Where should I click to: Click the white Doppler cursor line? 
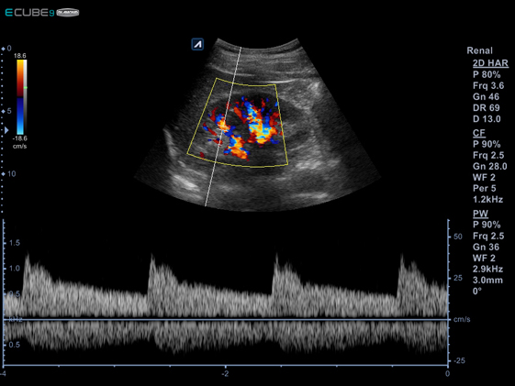[x=223, y=127]
